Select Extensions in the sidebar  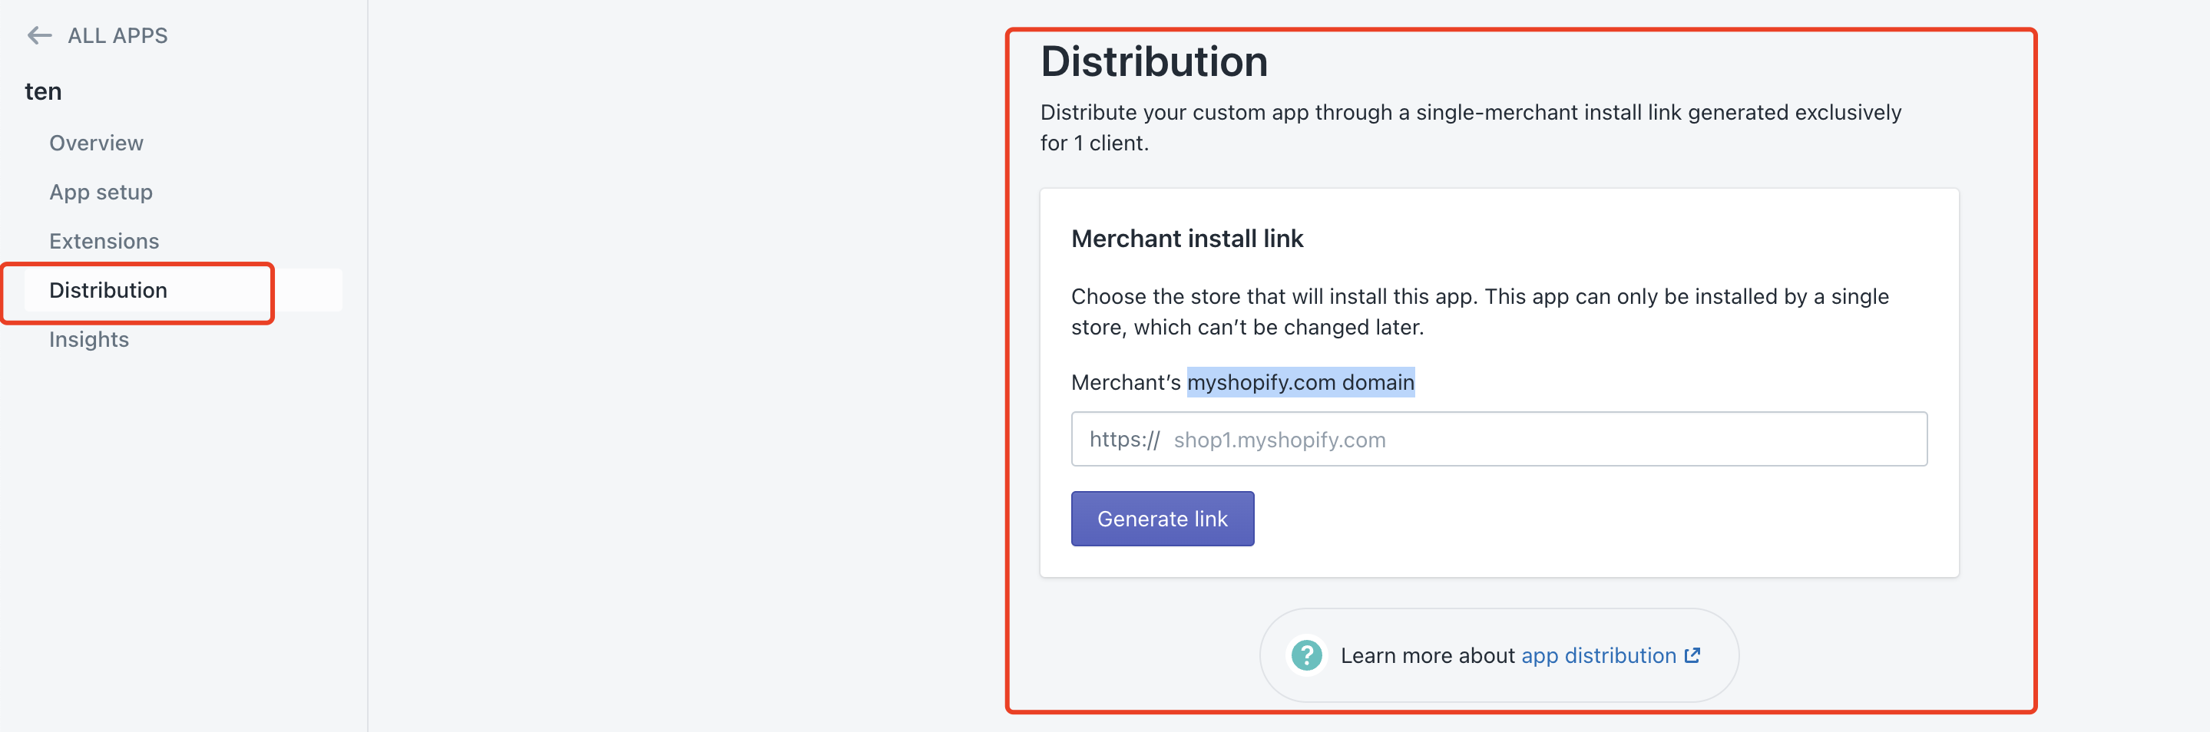click(x=104, y=241)
